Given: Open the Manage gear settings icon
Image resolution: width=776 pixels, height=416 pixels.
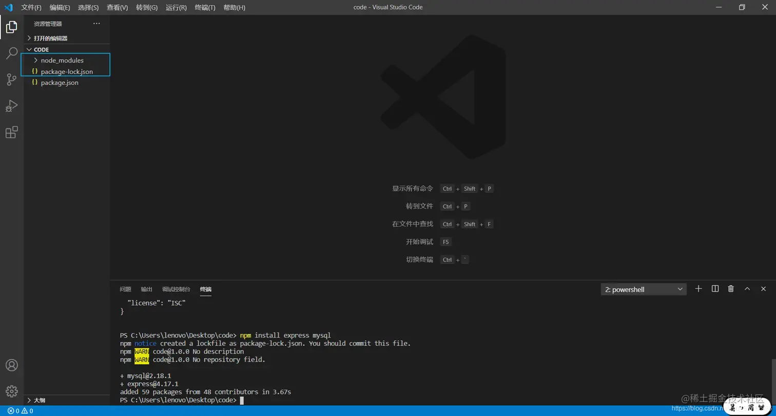Looking at the screenshot, I should pyautogui.click(x=11, y=391).
